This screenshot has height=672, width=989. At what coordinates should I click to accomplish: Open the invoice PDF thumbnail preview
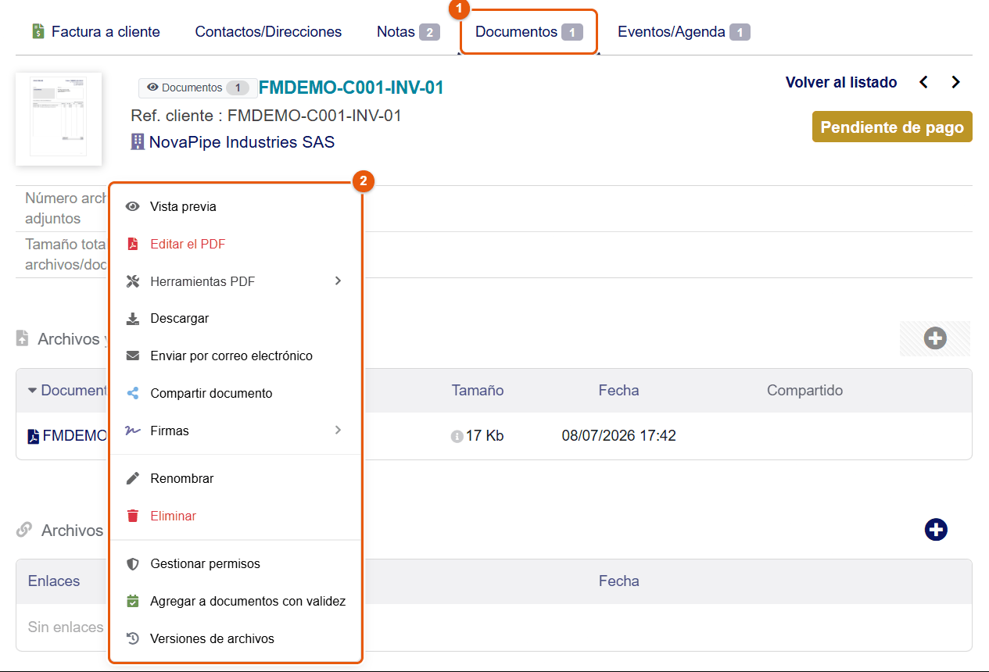coord(59,119)
